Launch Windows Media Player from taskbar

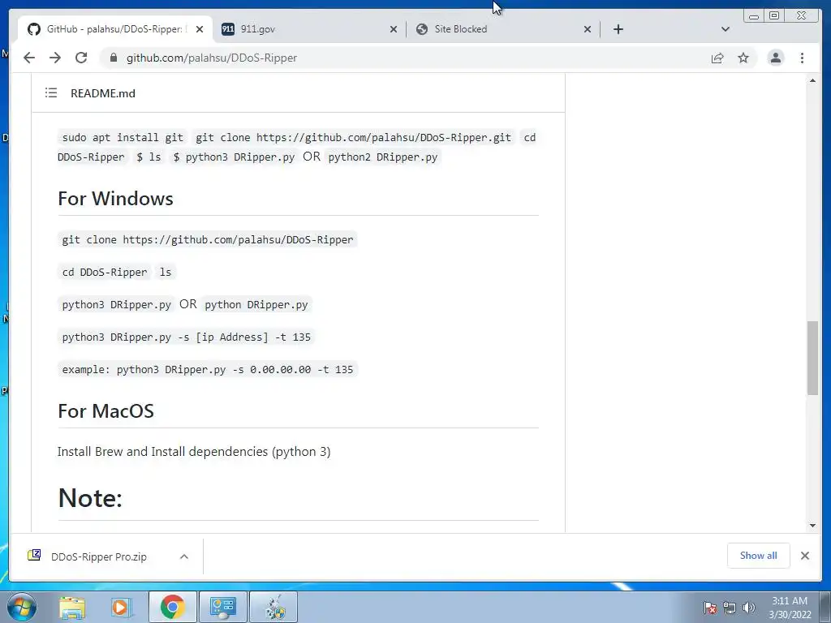[x=121, y=607]
